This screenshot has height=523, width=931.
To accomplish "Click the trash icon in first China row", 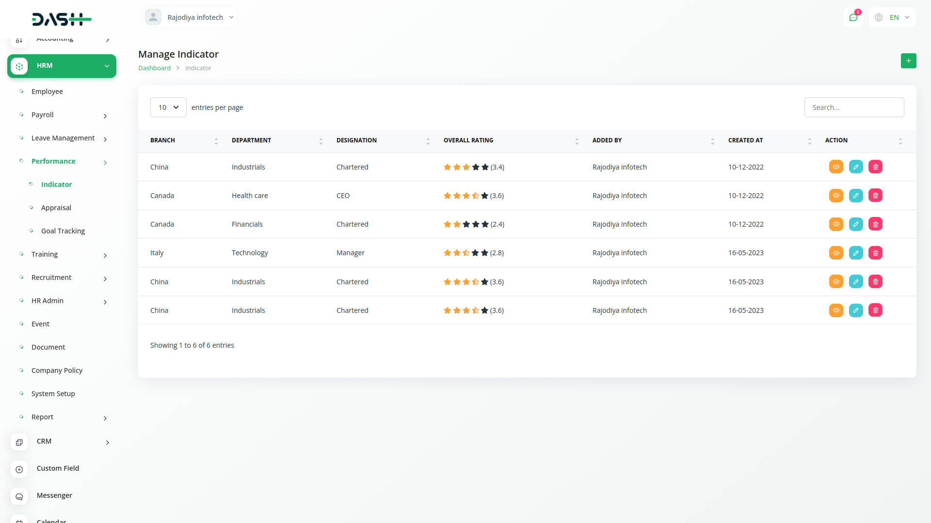I will [x=875, y=167].
